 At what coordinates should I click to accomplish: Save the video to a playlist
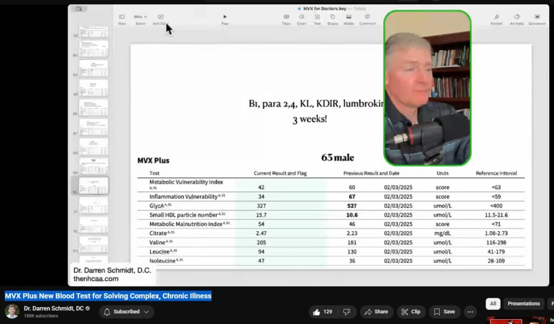[445, 312]
